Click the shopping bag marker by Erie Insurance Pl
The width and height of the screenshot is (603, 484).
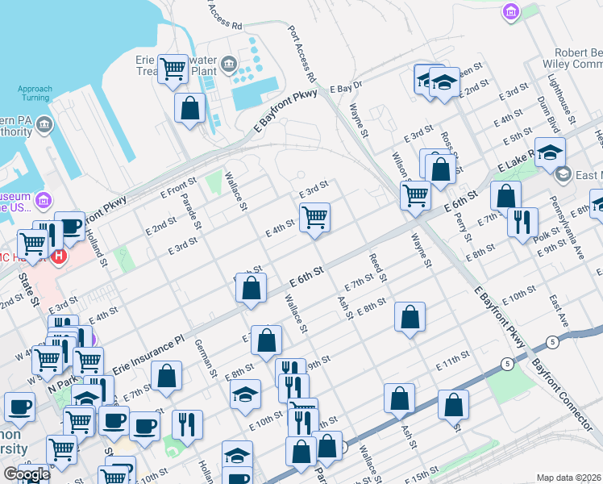click(x=166, y=378)
